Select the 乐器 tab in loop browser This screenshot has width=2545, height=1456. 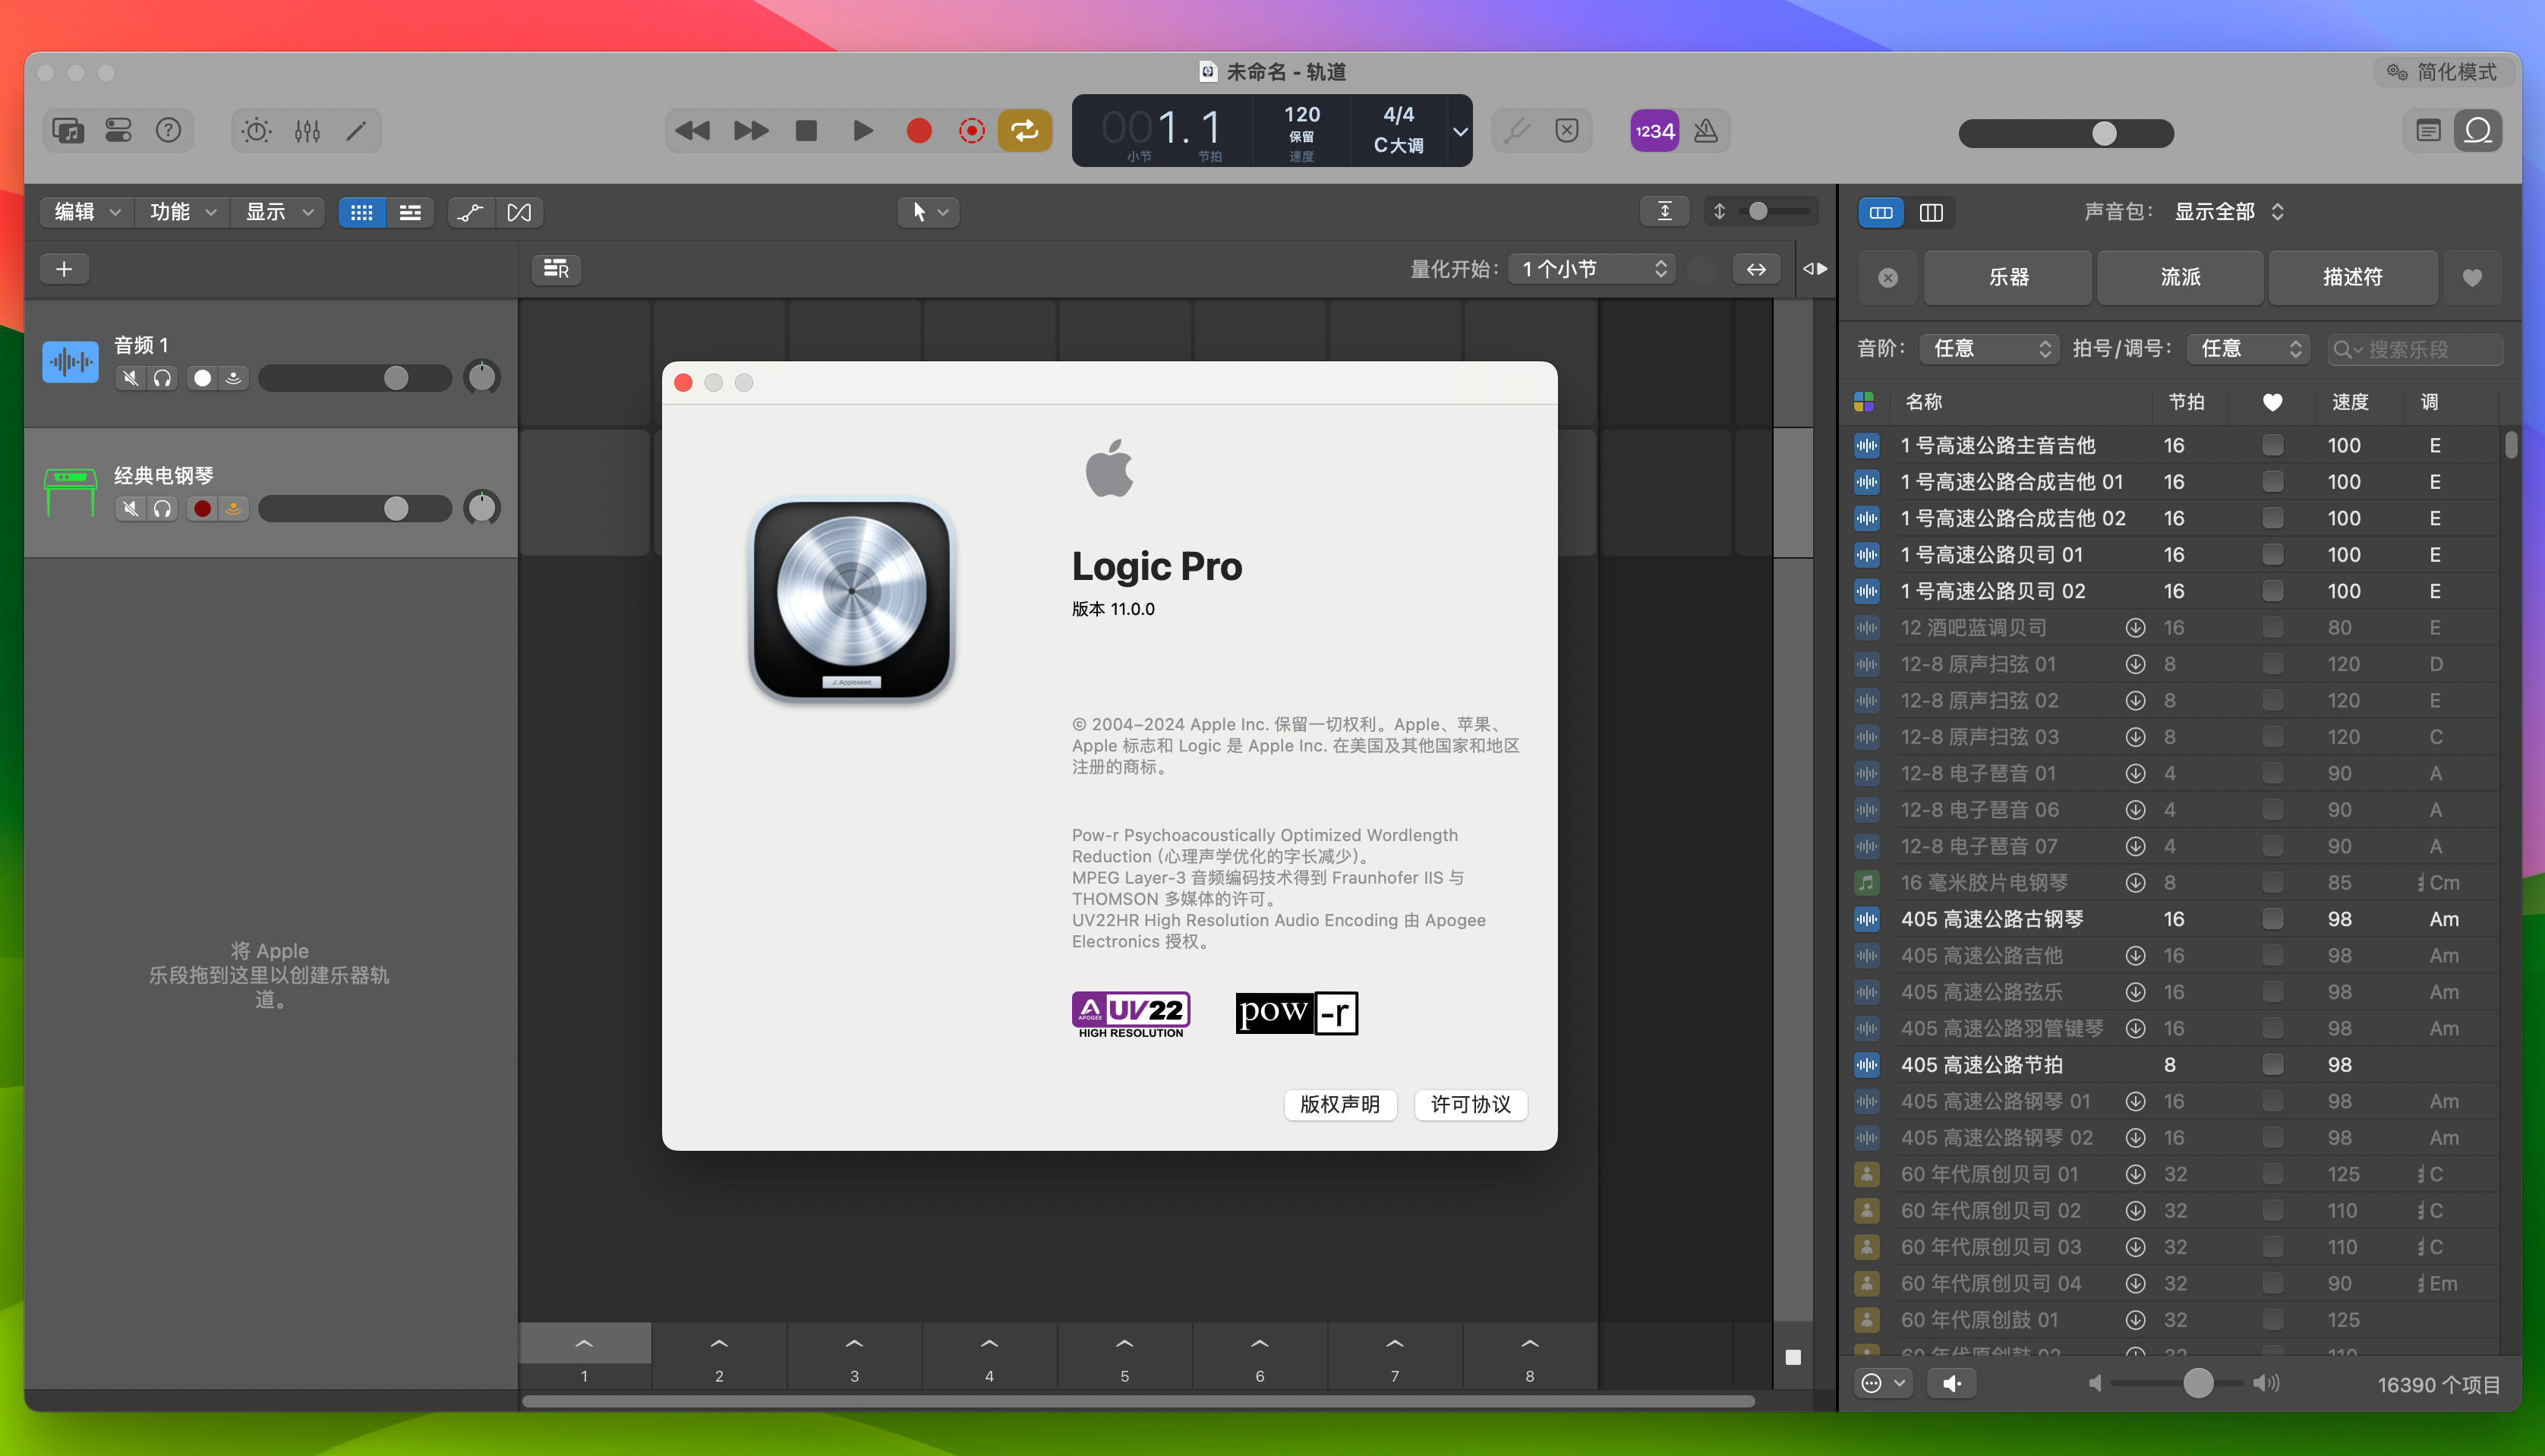[x=2008, y=277]
